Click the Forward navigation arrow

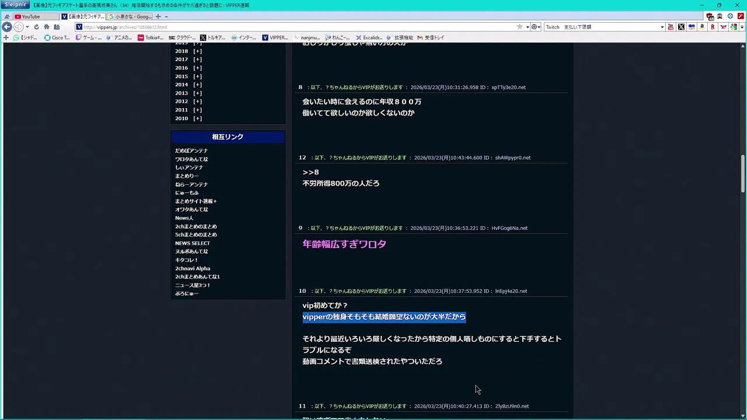(x=18, y=27)
